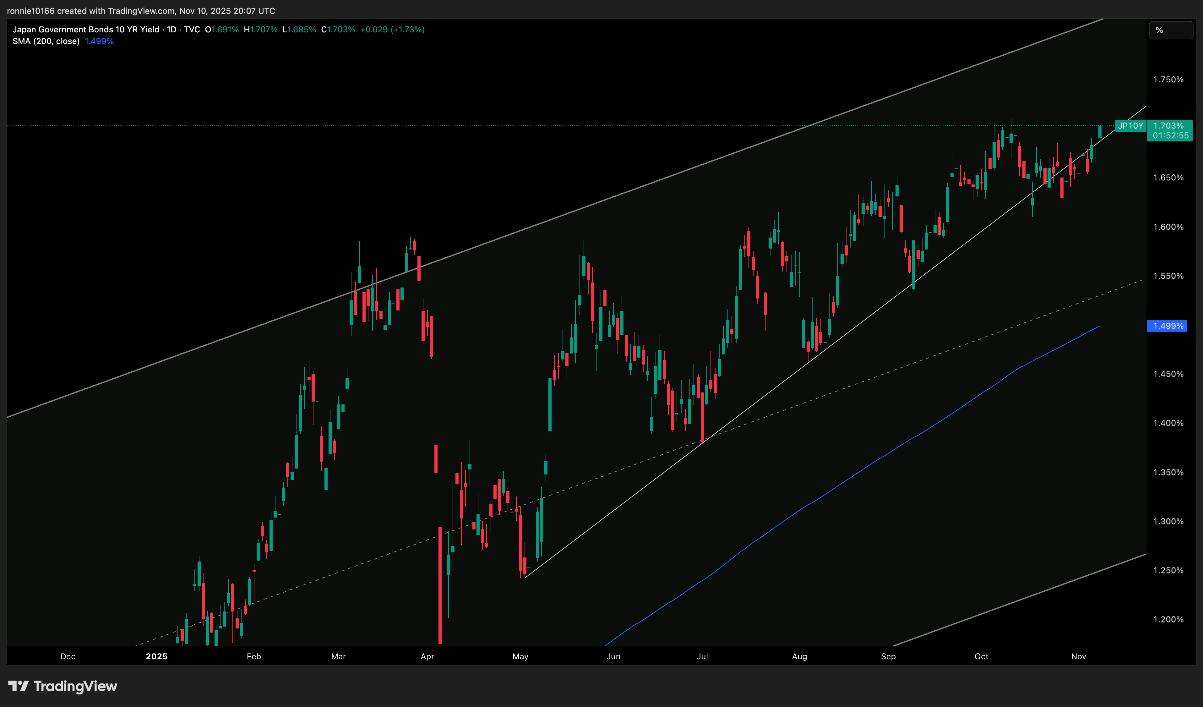Click the 1.750% price axis label
This screenshot has height=707, width=1203.
point(1169,80)
